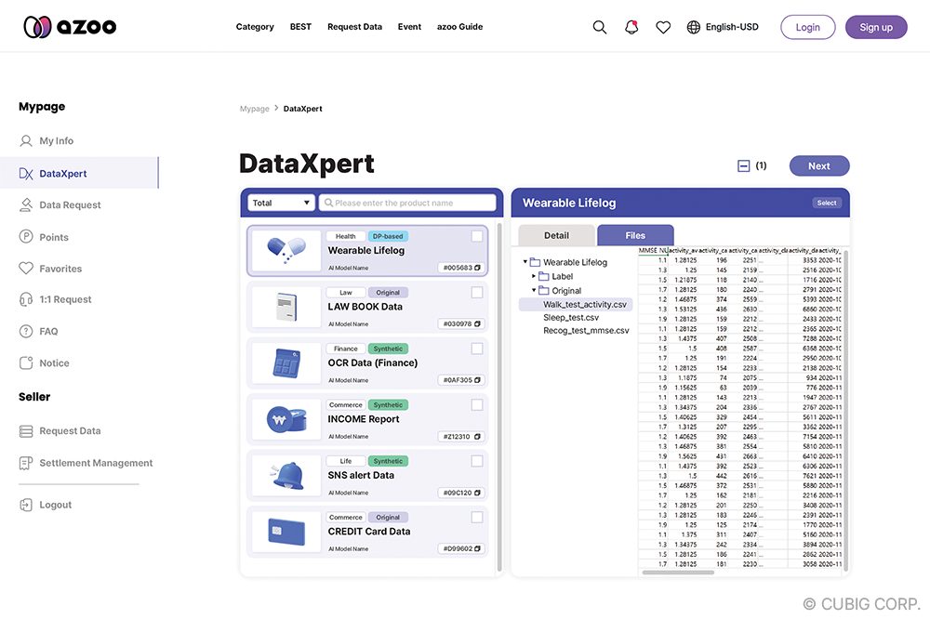Copy the #005683 code icon
Screen dimensions: 930x619
tap(477, 268)
